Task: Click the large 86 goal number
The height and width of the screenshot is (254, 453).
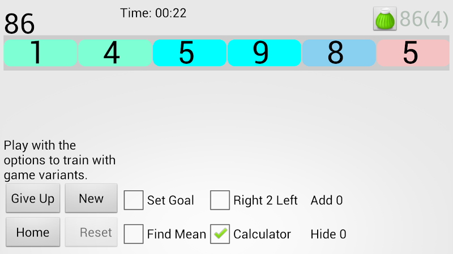Action: (20, 24)
